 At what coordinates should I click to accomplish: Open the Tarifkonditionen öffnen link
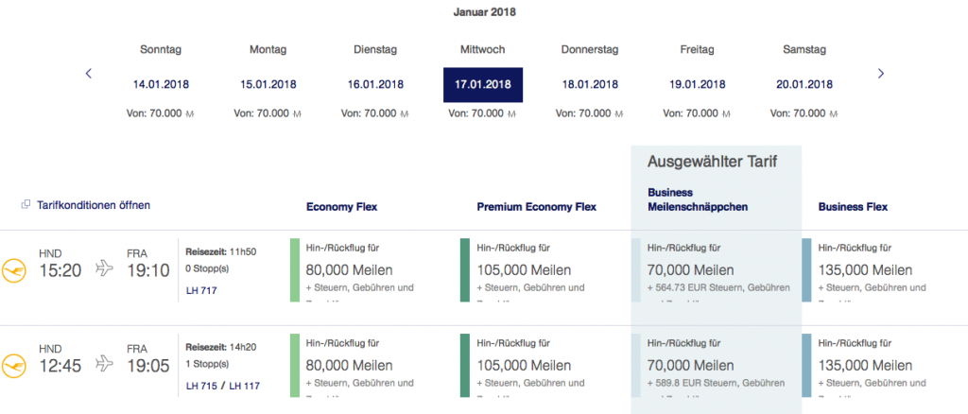93,205
